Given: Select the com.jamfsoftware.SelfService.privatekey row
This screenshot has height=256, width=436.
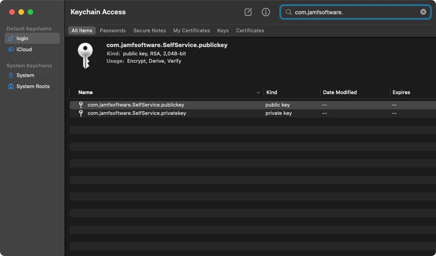Looking at the screenshot, I should tap(253, 113).
